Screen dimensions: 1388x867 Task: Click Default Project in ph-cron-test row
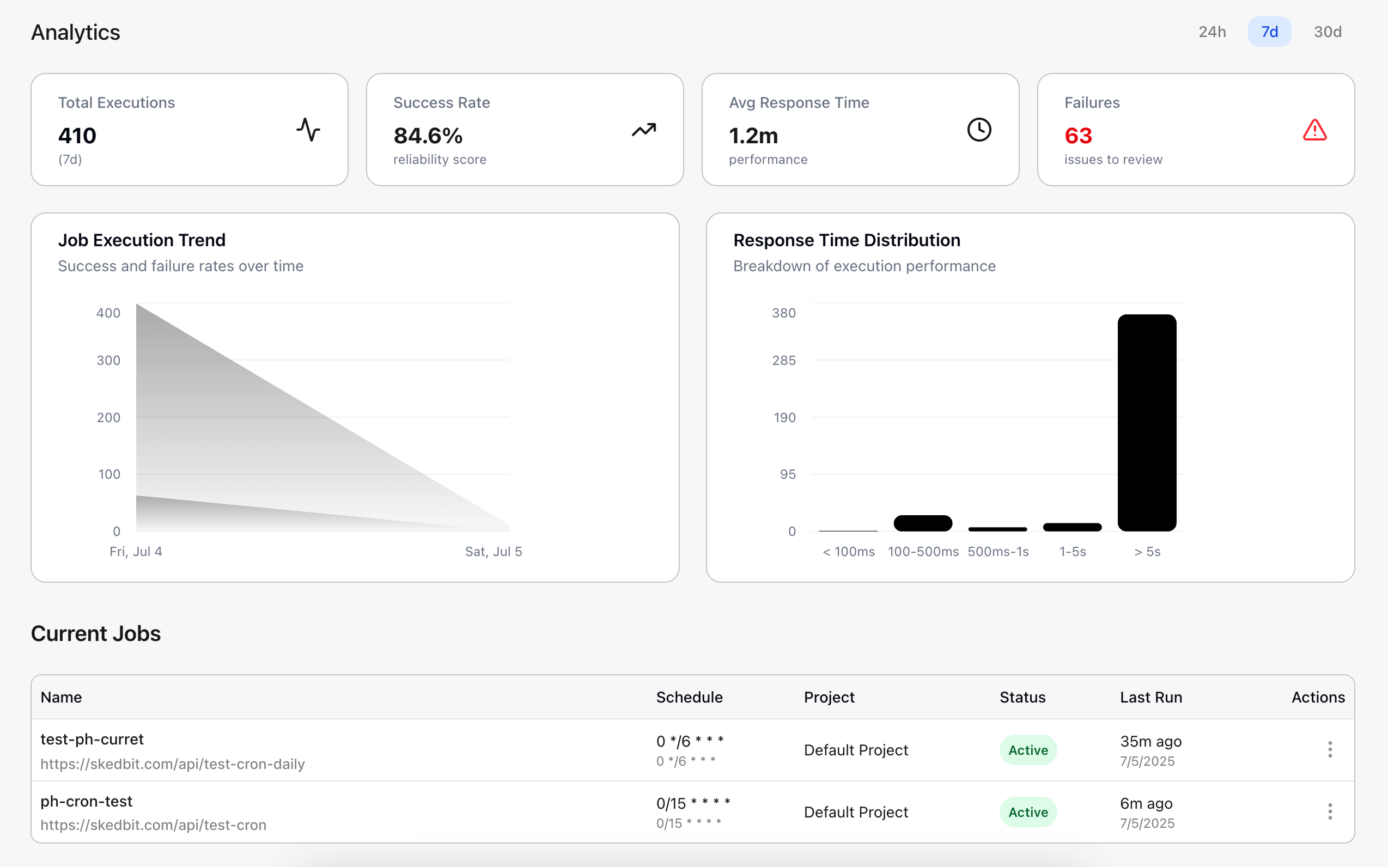(x=856, y=812)
